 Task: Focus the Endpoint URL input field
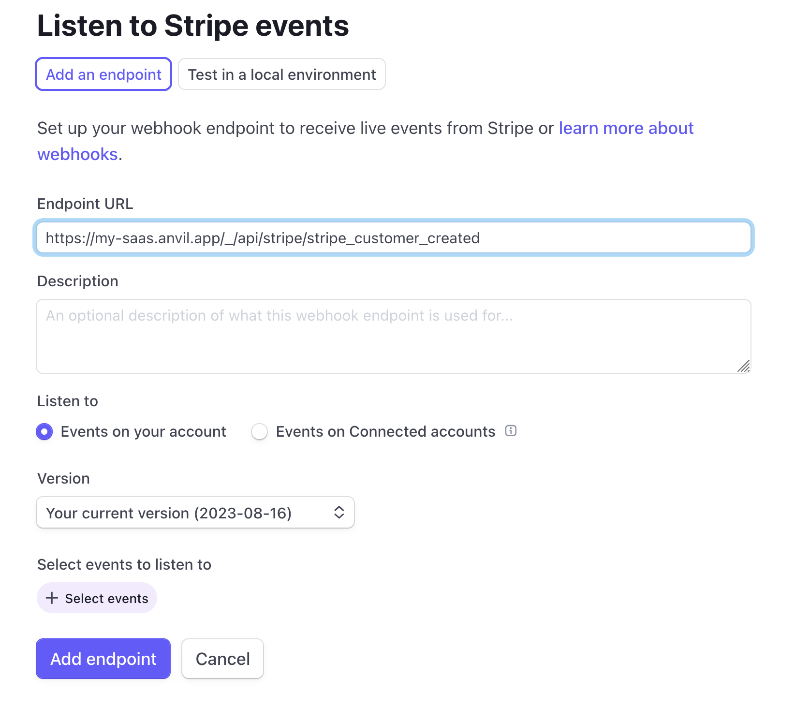(x=393, y=238)
